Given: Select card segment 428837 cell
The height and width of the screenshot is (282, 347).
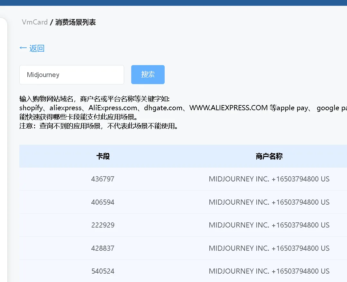Looking at the screenshot, I should point(103,248).
